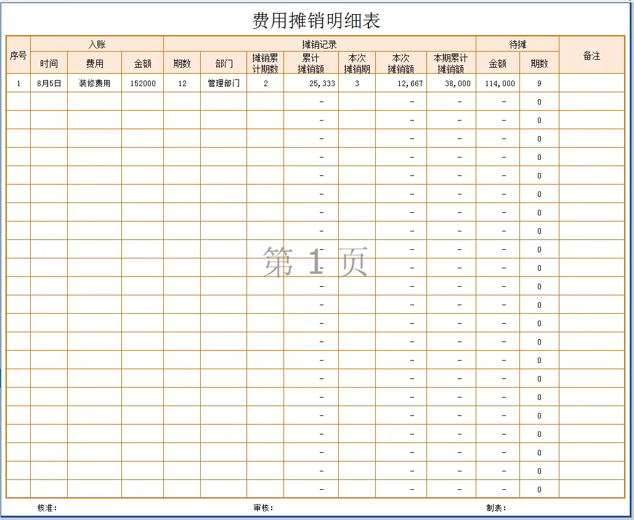Select the amount cell 152000

click(x=143, y=83)
